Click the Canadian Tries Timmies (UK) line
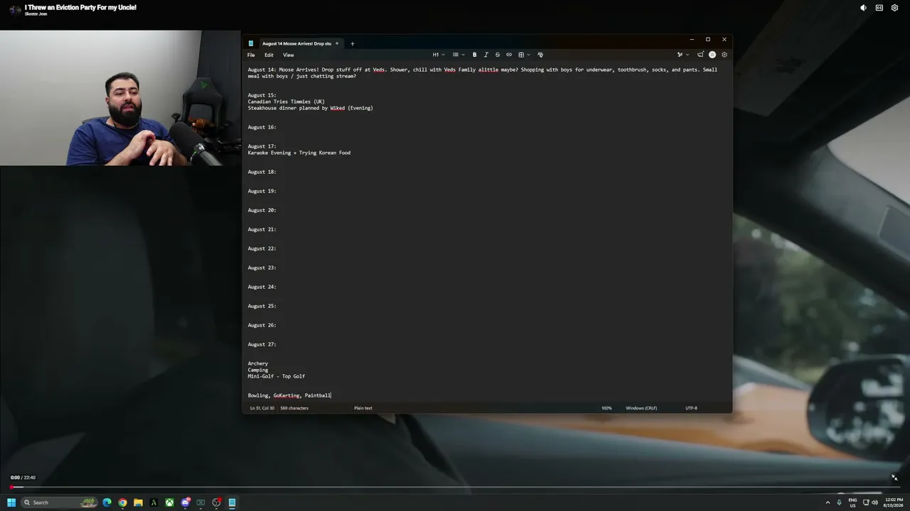The height and width of the screenshot is (511, 910). point(287,102)
